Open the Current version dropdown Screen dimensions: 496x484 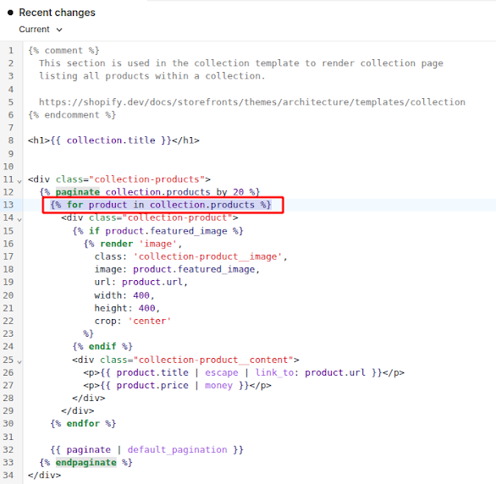[41, 30]
